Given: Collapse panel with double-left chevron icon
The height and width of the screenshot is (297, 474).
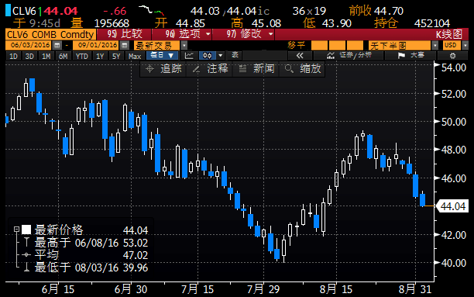Looking at the screenshot, I should [x=300, y=56].
